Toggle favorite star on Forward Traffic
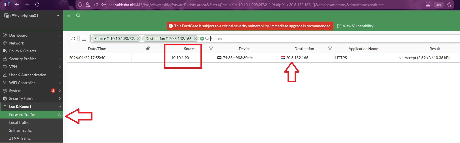 pos(60,115)
